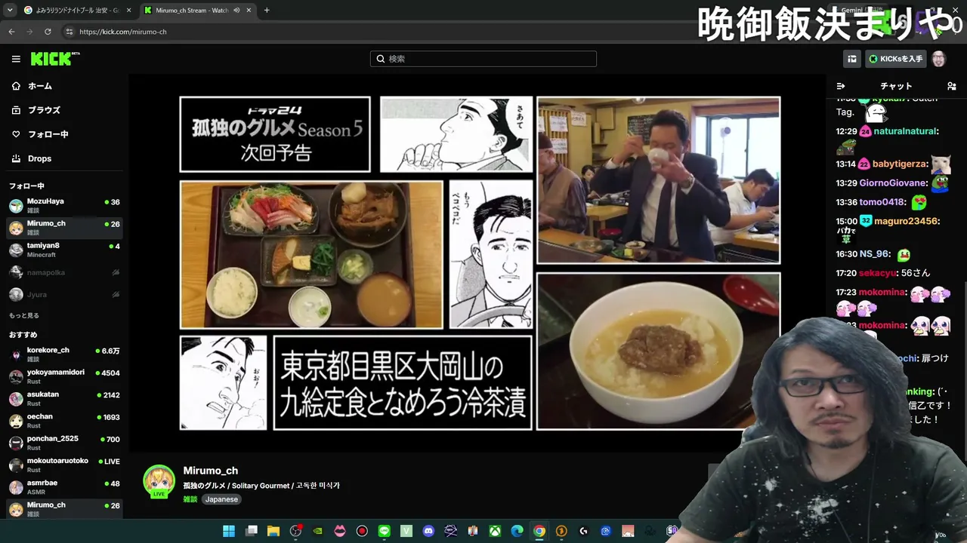Open chat user list icon
The height and width of the screenshot is (543, 967).
[952, 86]
